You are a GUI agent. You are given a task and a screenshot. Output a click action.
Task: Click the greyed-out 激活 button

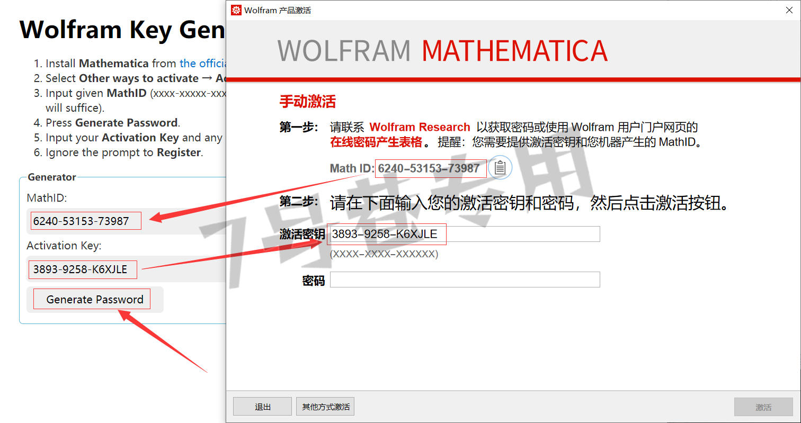[x=763, y=407]
